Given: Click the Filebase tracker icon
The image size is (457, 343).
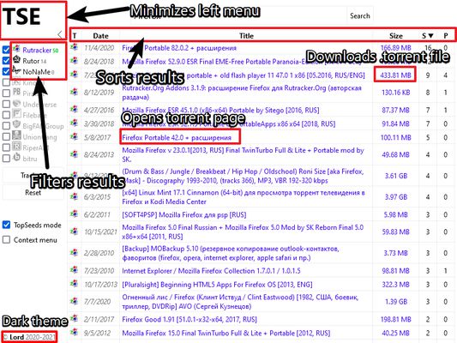Looking at the screenshot, I should pyautogui.click(x=17, y=114).
